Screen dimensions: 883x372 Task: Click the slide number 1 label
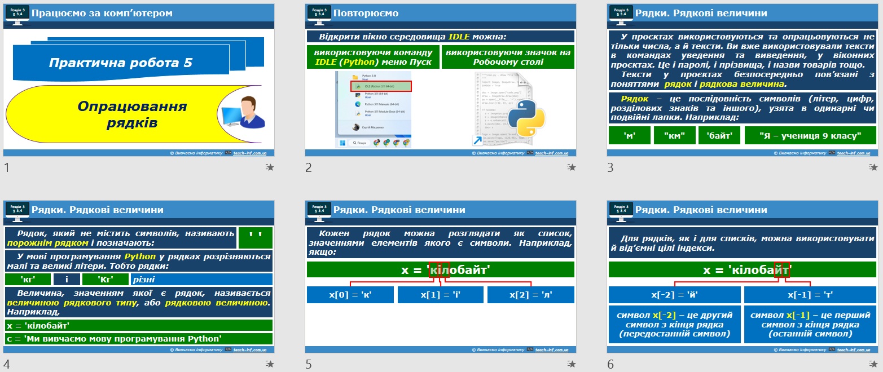[x=6, y=167]
